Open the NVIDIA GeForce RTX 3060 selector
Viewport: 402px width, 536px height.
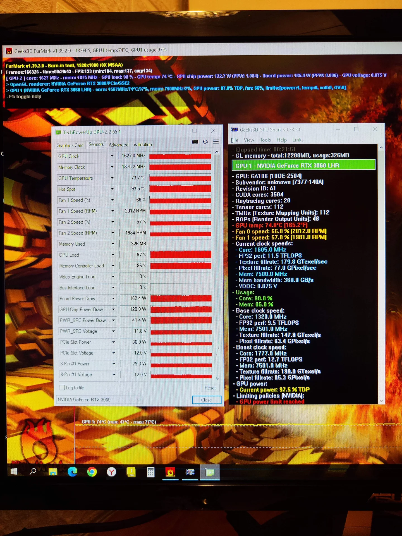(99, 399)
